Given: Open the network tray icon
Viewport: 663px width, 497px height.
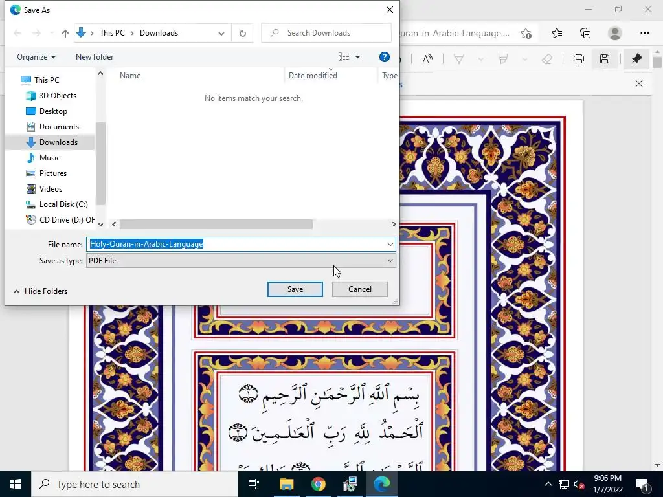Looking at the screenshot, I should (x=564, y=484).
